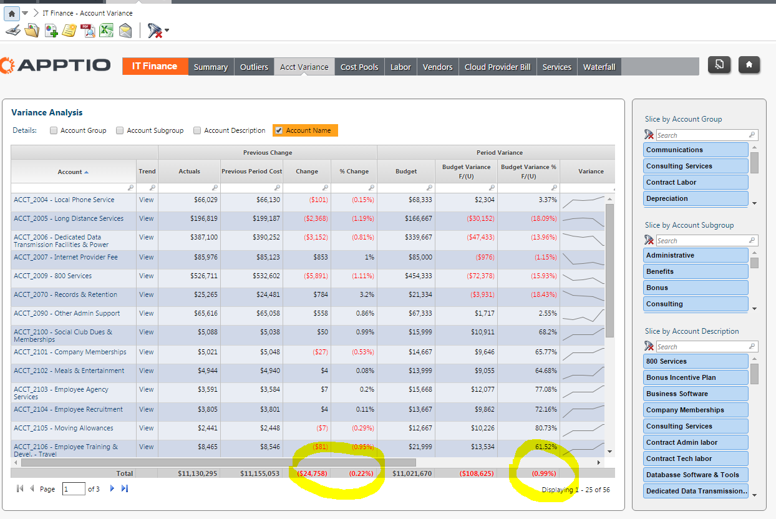Screen dimensions: 776x519
Task: Open the Waterfall tab
Action: (x=598, y=67)
